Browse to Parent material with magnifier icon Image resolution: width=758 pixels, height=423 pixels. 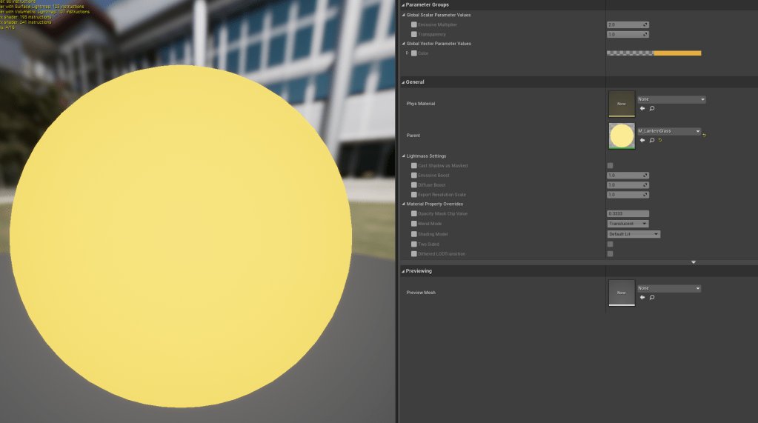tap(651, 140)
